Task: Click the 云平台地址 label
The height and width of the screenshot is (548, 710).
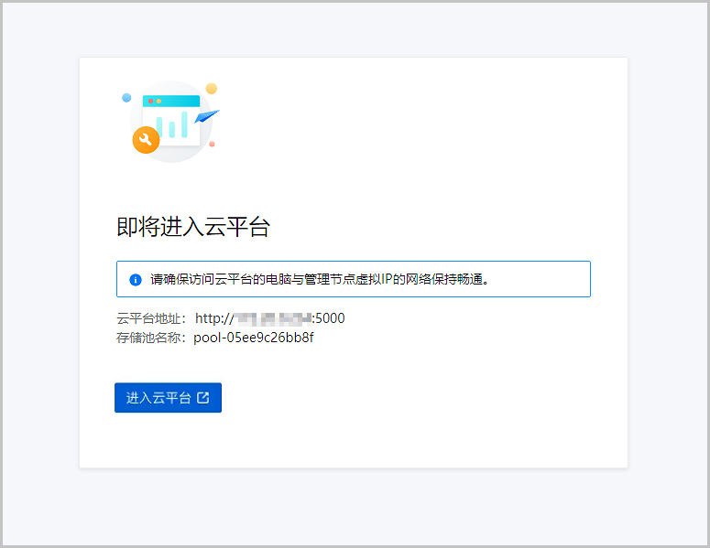Action: 151,318
